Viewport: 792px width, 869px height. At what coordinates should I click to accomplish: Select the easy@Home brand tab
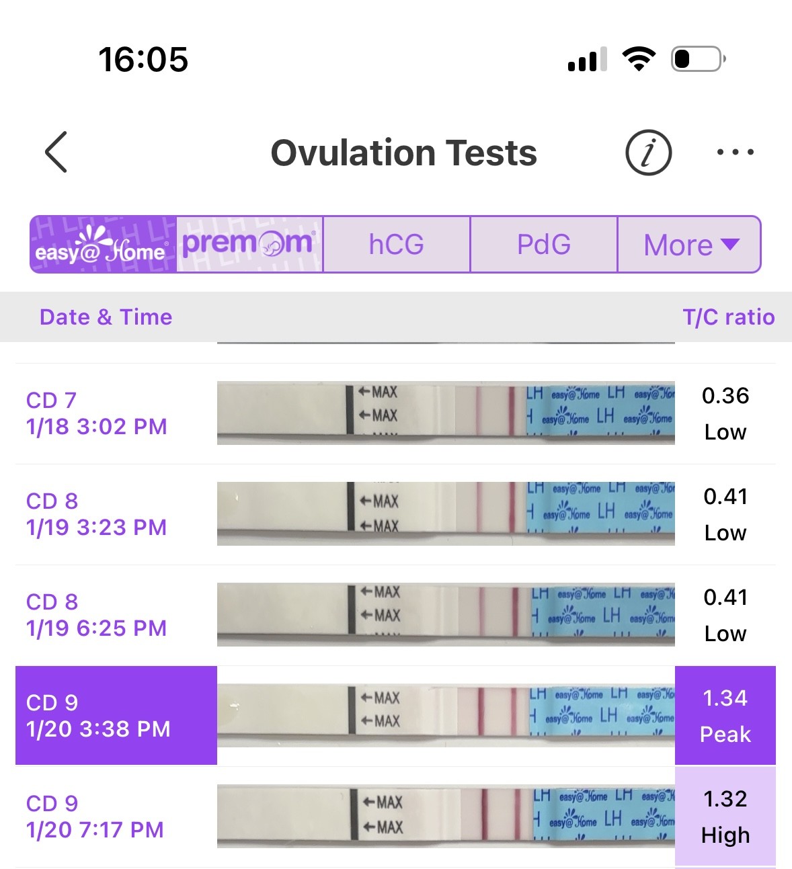click(103, 245)
